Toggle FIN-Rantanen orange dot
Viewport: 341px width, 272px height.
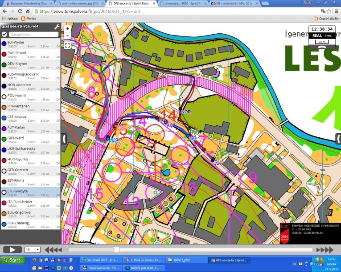[x=4, y=108]
